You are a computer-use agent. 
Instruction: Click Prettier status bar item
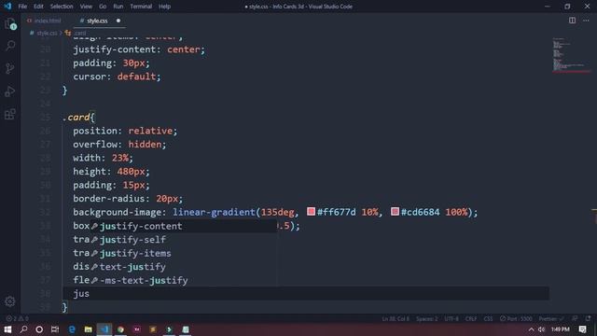[x=551, y=319]
